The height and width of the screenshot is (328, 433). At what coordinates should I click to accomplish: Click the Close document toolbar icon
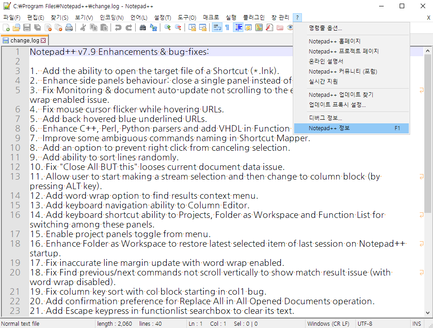pyautogui.click(x=48, y=27)
